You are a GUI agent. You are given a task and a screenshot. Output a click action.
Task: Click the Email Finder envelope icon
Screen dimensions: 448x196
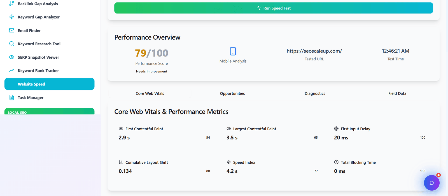pyautogui.click(x=11, y=30)
